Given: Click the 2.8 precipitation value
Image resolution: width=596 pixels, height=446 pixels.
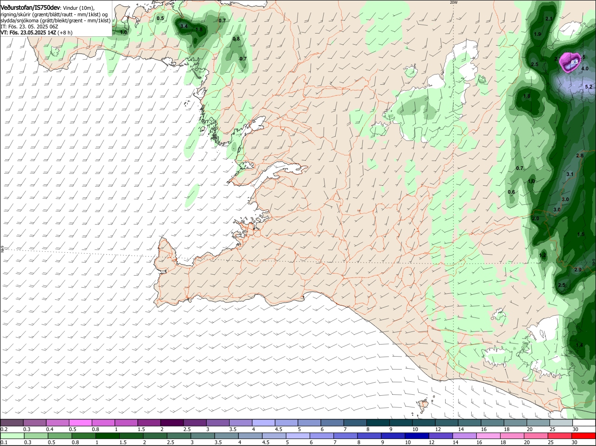Looking at the screenshot, I should (x=580, y=155).
